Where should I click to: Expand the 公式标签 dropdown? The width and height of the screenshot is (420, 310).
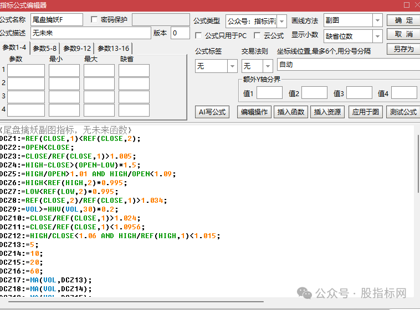click(232, 66)
